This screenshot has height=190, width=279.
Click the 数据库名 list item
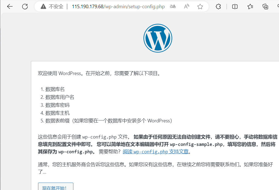tap(55, 89)
